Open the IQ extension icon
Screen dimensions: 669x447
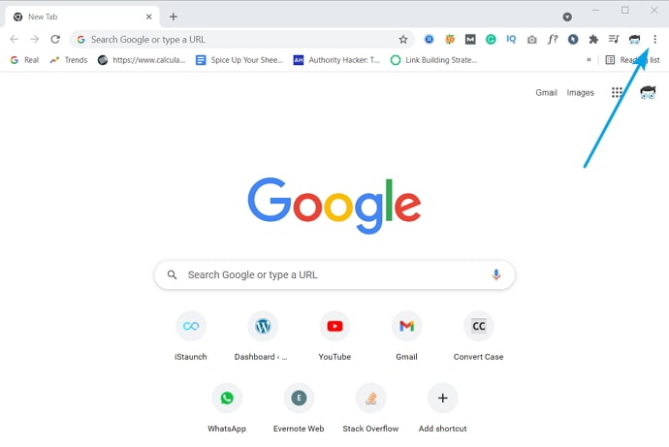pyautogui.click(x=511, y=39)
